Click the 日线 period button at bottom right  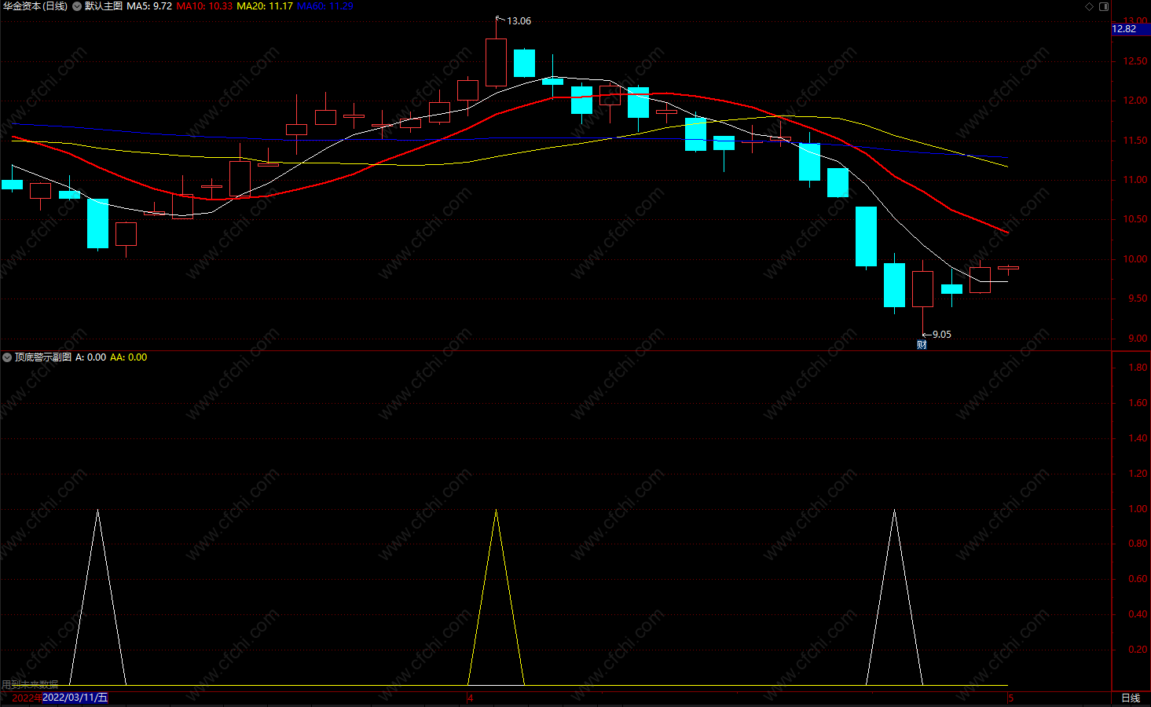coord(1131,698)
